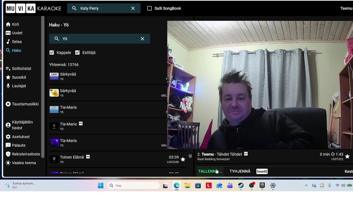This screenshot has width=353, height=199.
Task: Open Wi-Fi network tray icon
Action: (337, 186)
